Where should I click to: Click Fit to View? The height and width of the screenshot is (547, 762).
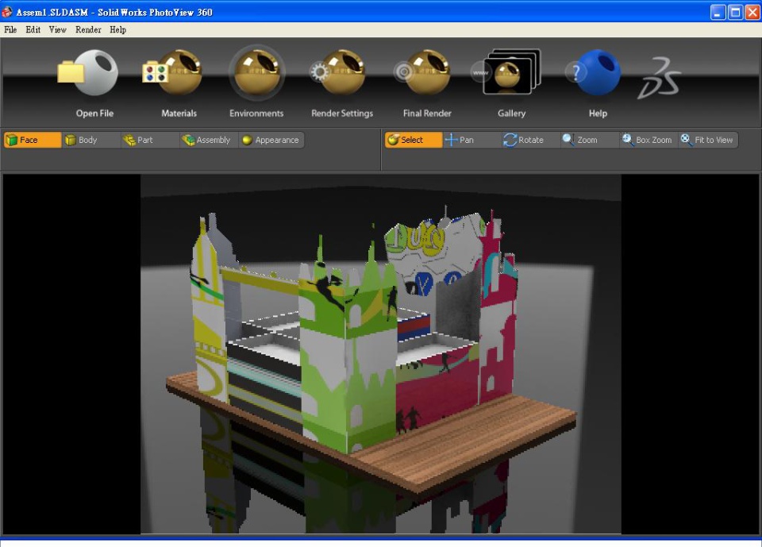[708, 140]
